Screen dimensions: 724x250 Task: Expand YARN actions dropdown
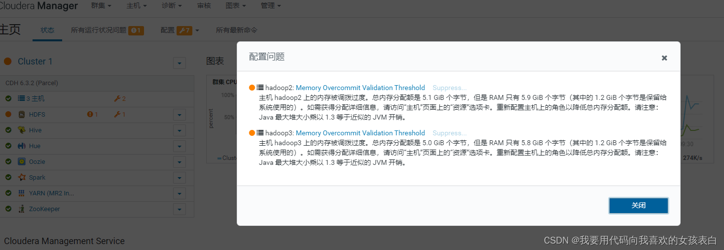click(x=180, y=193)
